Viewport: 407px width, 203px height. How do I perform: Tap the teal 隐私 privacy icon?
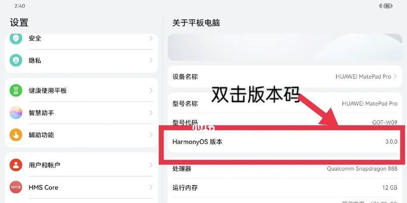coord(16,60)
